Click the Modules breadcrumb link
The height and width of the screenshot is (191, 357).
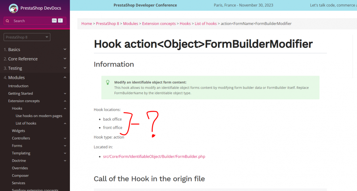pos(130,24)
